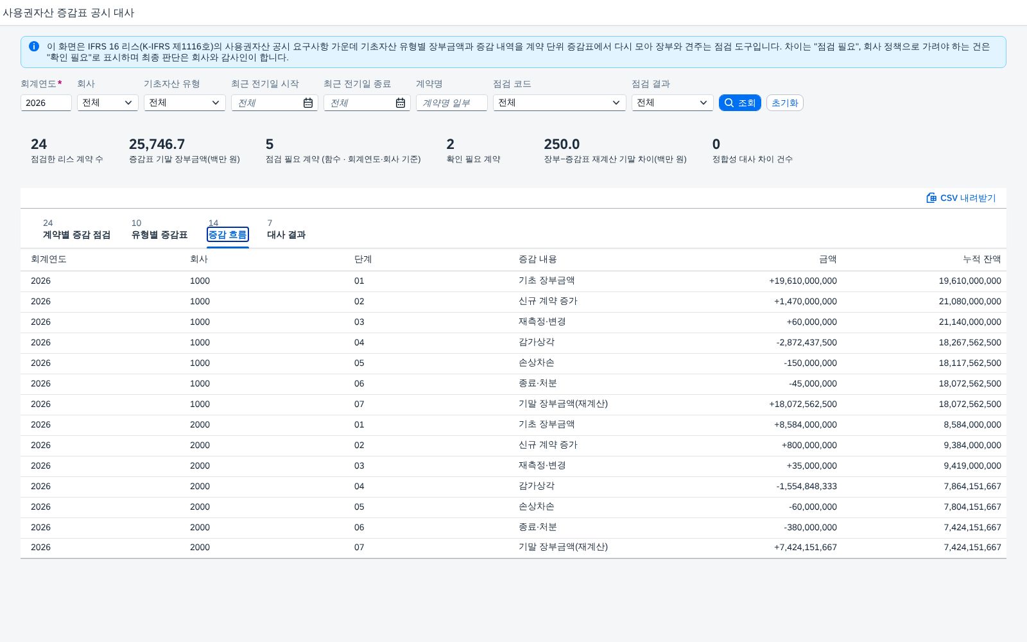The height and width of the screenshot is (642, 1027).
Task: Click the 회사 column header in table
Action: point(199,259)
